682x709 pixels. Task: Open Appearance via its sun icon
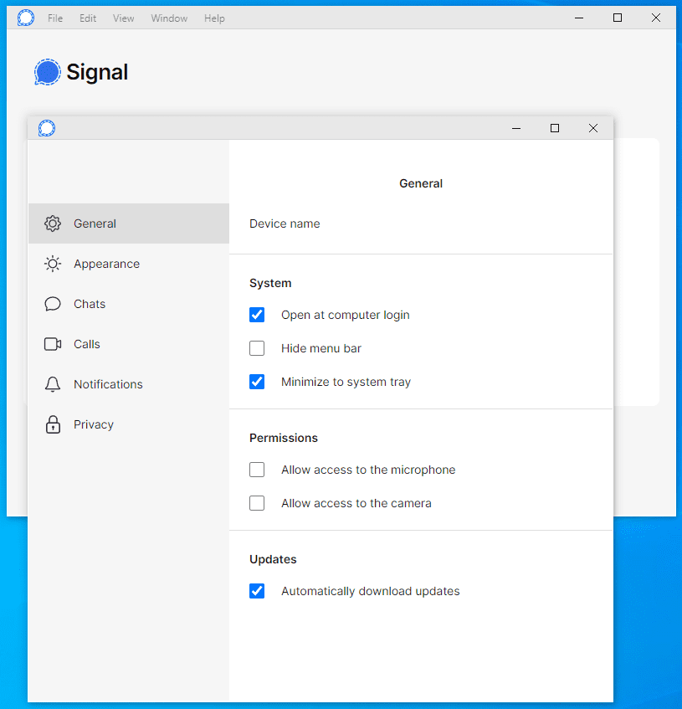pos(53,264)
